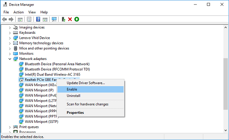This screenshot has height=140, width=229.
Task: Select the Realtek PCIe GBE Family row
Action: (38, 80)
